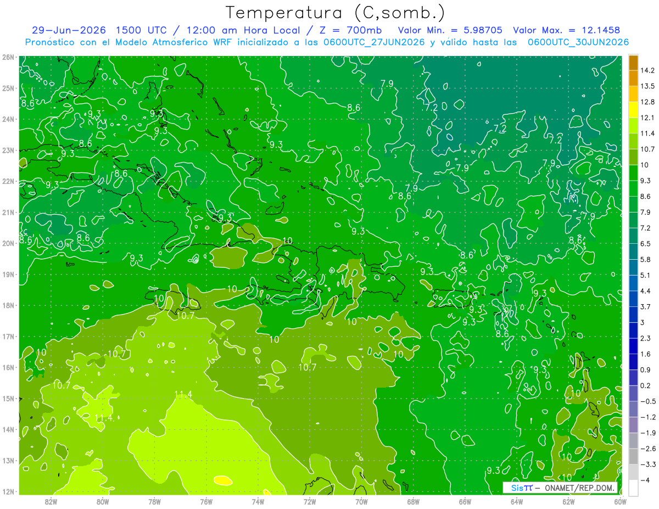Click the "14.2" color scale label
This screenshot has height=509, width=659.
point(648,70)
